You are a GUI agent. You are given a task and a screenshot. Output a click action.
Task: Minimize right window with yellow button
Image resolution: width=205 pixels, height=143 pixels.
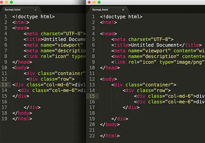pos(94,2)
